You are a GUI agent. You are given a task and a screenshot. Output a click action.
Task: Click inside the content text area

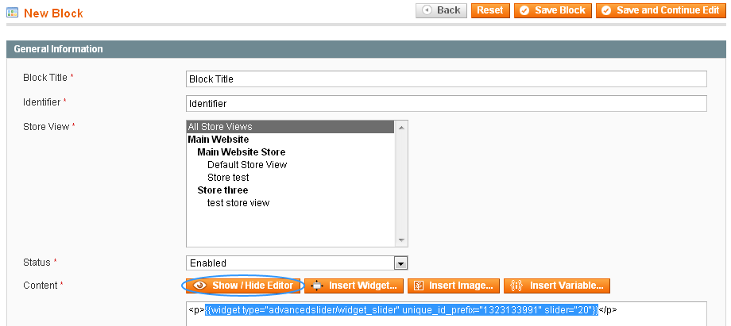tap(447, 314)
